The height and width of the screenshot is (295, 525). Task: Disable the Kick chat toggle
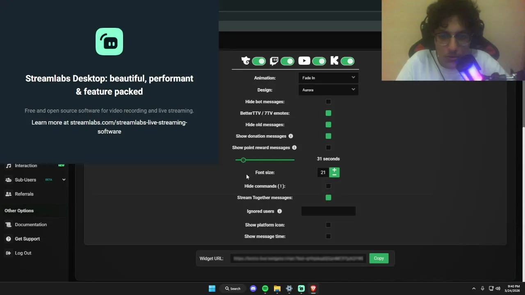[348, 61]
